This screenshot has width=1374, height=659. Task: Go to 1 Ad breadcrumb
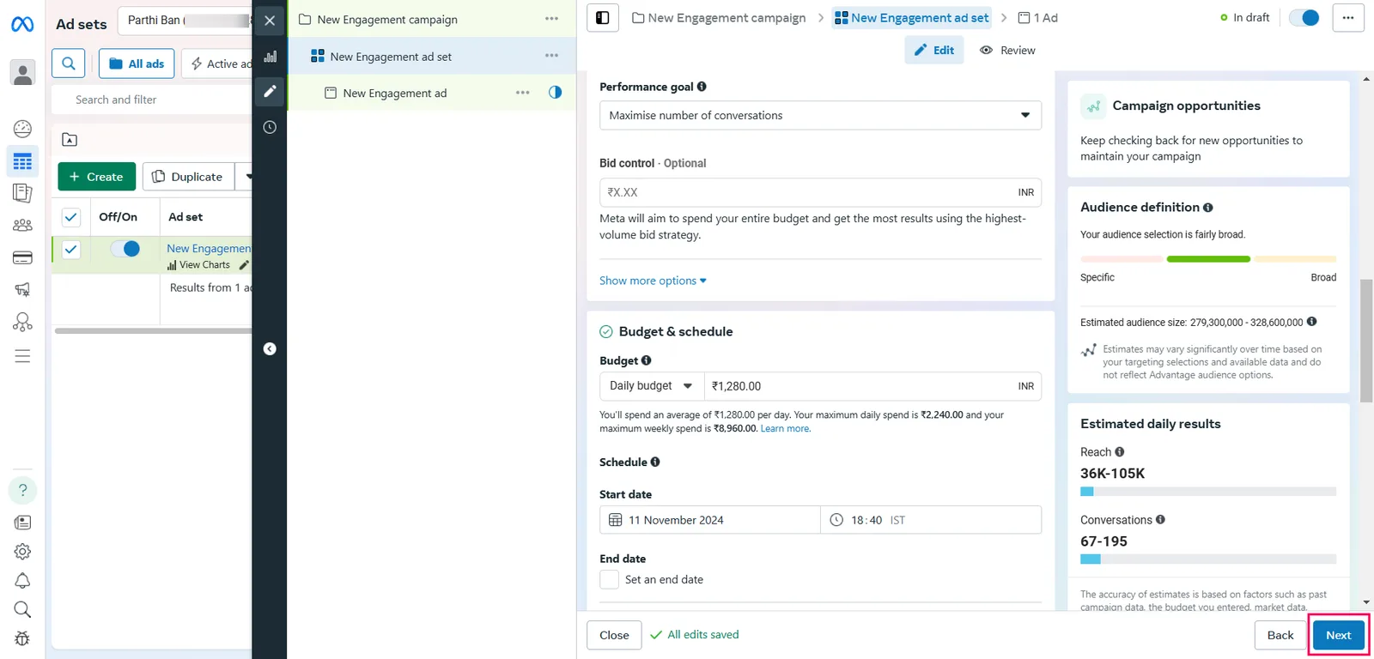(1037, 17)
